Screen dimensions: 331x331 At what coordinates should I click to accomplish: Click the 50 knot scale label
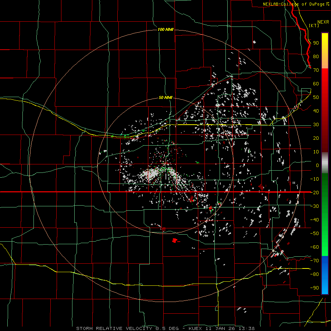point(316,97)
